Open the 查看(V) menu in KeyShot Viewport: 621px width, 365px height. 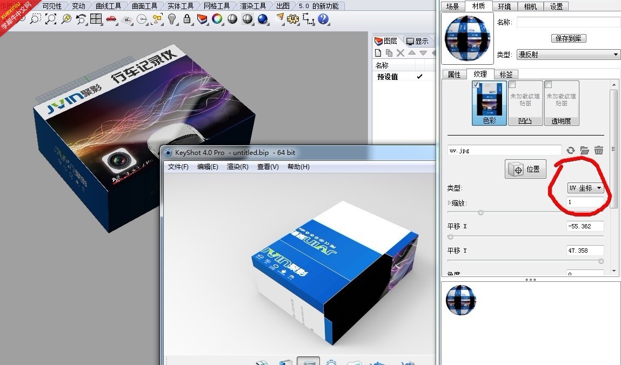pyautogui.click(x=268, y=166)
